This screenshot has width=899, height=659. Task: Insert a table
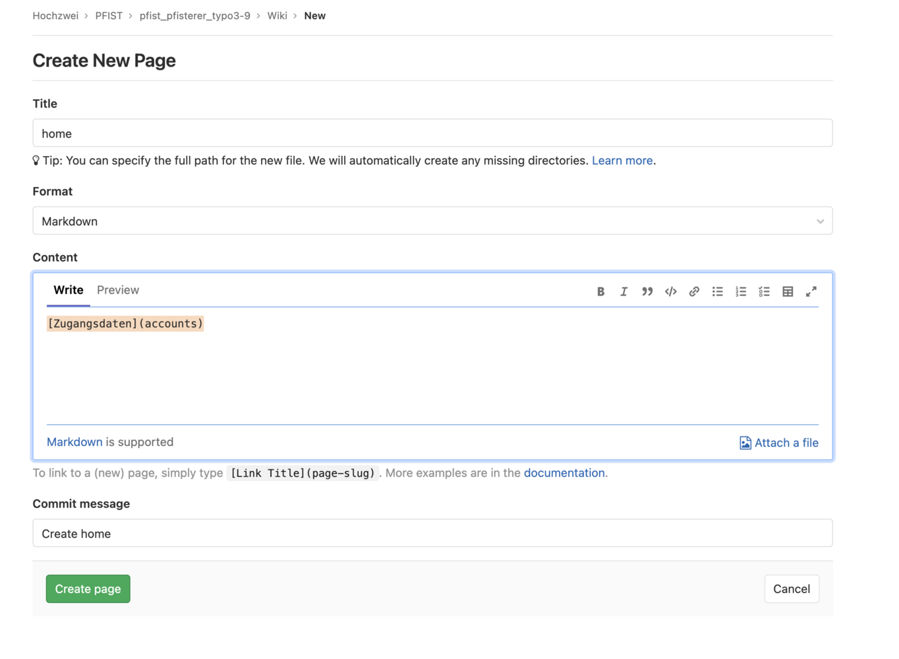click(788, 291)
